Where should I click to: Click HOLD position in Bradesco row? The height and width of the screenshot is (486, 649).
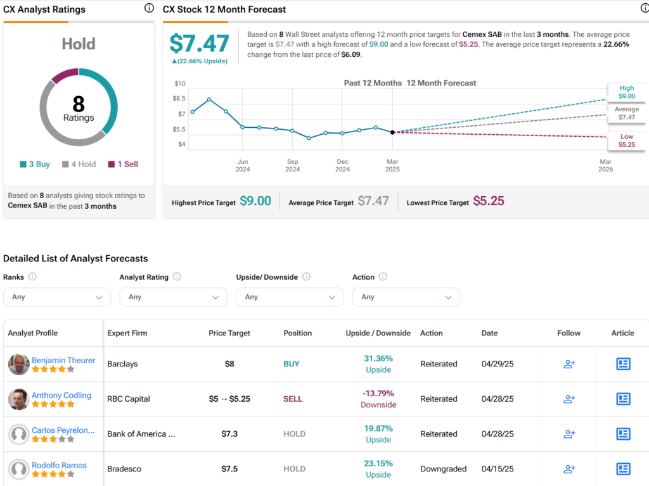pyautogui.click(x=294, y=469)
